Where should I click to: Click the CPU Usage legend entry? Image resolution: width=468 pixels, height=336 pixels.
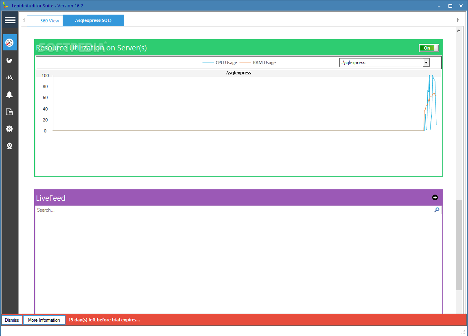[x=220, y=63]
